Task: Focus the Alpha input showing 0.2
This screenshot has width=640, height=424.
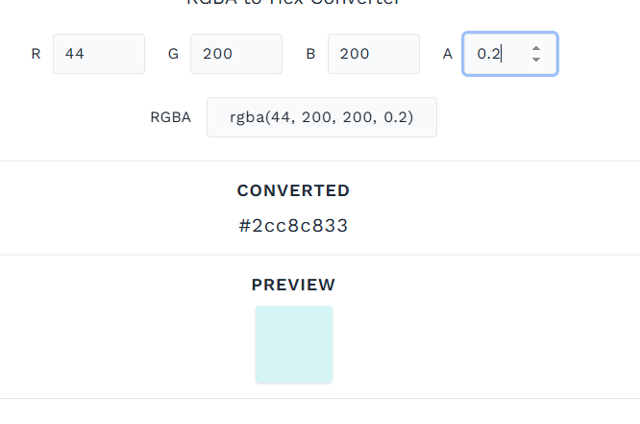Action: (x=495, y=54)
